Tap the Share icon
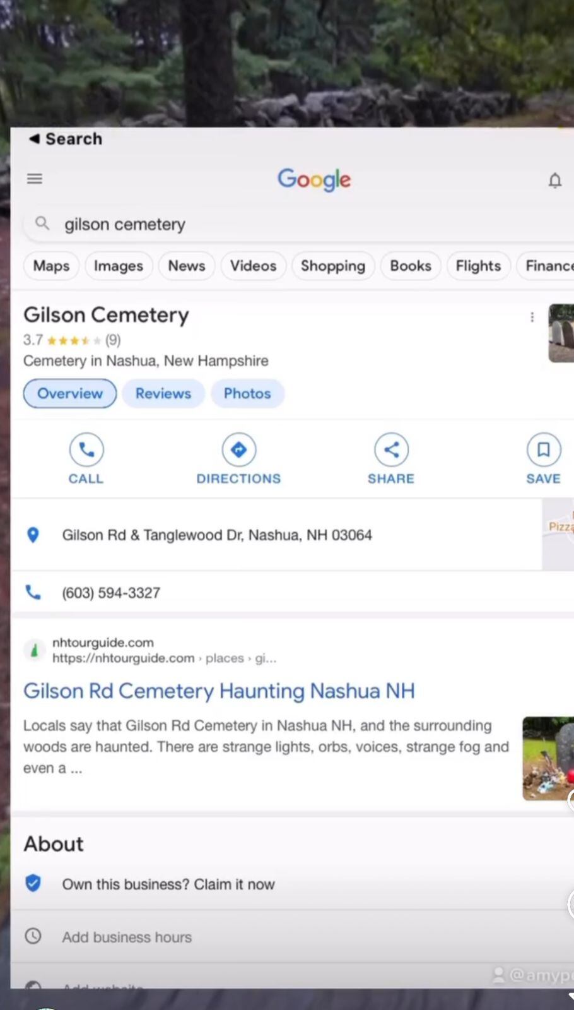This screenshot has height=1010, width=574. [x=391, y=449]
